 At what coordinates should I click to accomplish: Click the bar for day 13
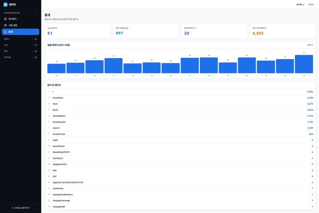coord(113,66)
